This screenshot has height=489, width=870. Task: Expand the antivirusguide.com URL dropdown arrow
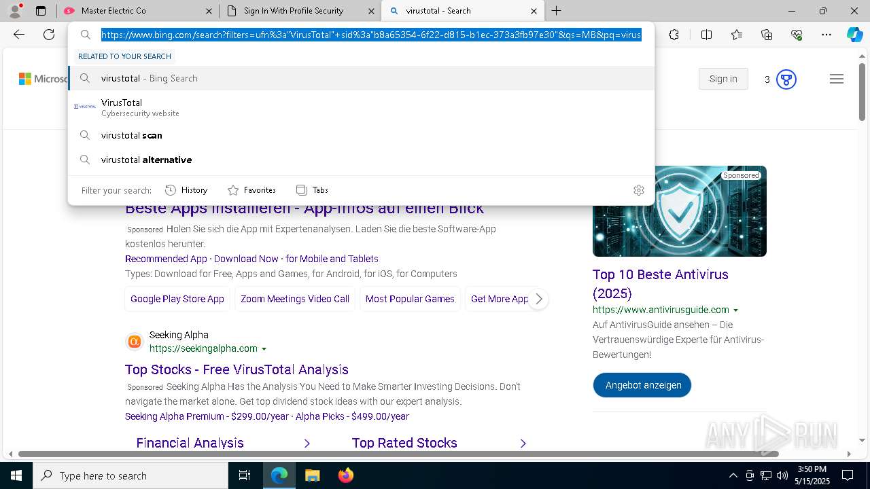pos(735,310)
